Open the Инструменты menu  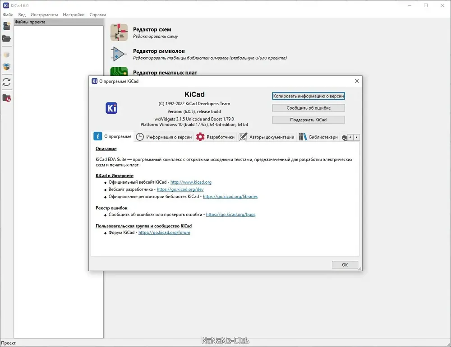click(44, 15)
